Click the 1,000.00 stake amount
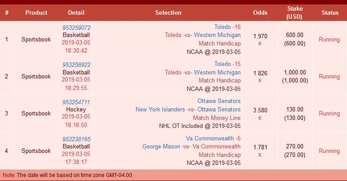 pyautogui.click(x=295, y=73)
